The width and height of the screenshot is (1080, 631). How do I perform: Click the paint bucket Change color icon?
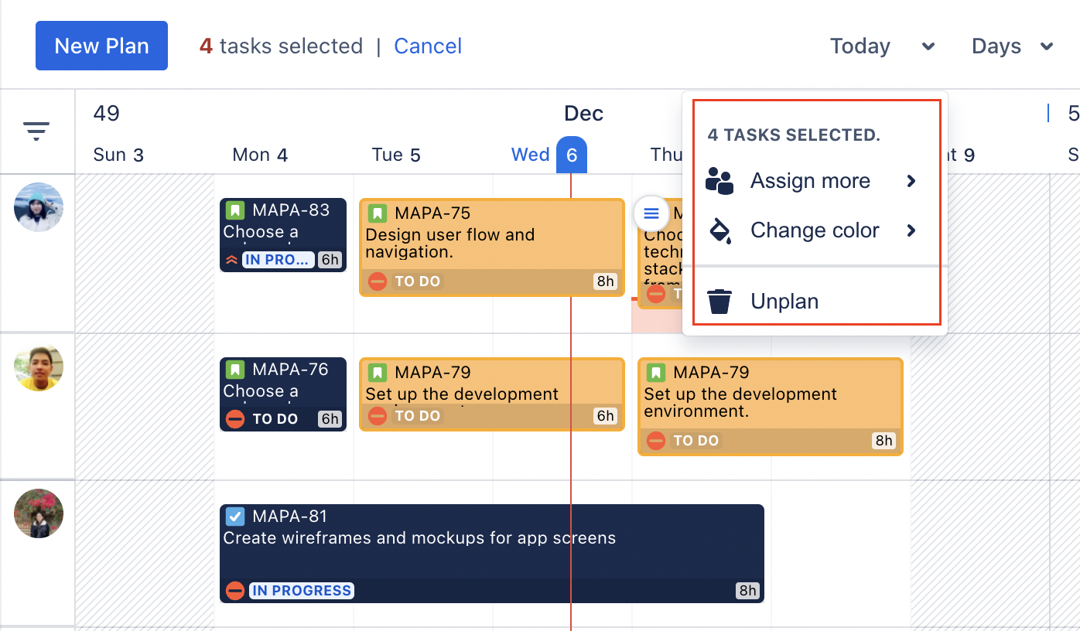tap(720, 230)
